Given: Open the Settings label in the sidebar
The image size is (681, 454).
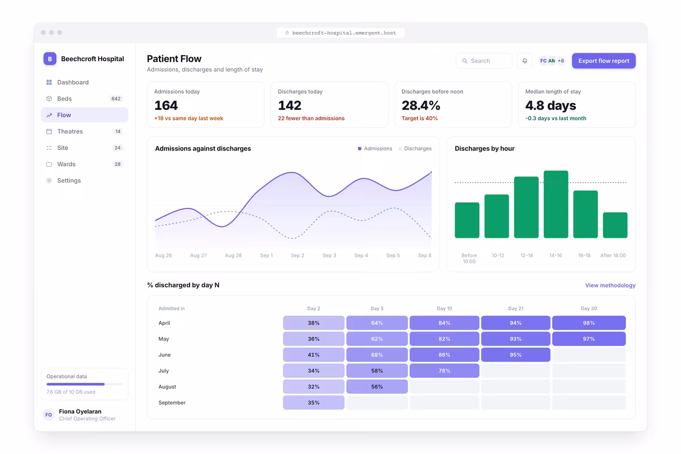Looking at the screenshot, I should tap(69, 180).
